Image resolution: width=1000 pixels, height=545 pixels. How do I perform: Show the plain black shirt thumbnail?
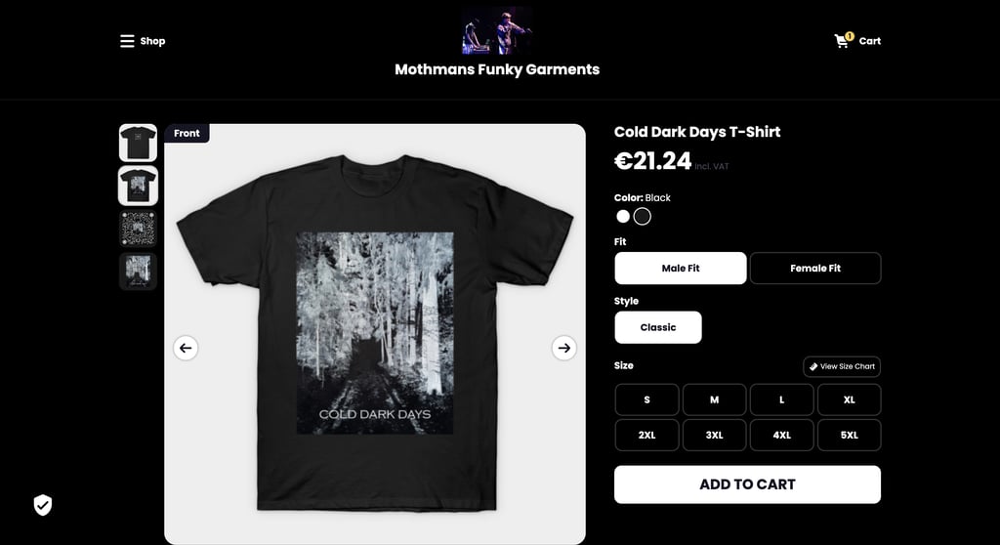point(138,143)
